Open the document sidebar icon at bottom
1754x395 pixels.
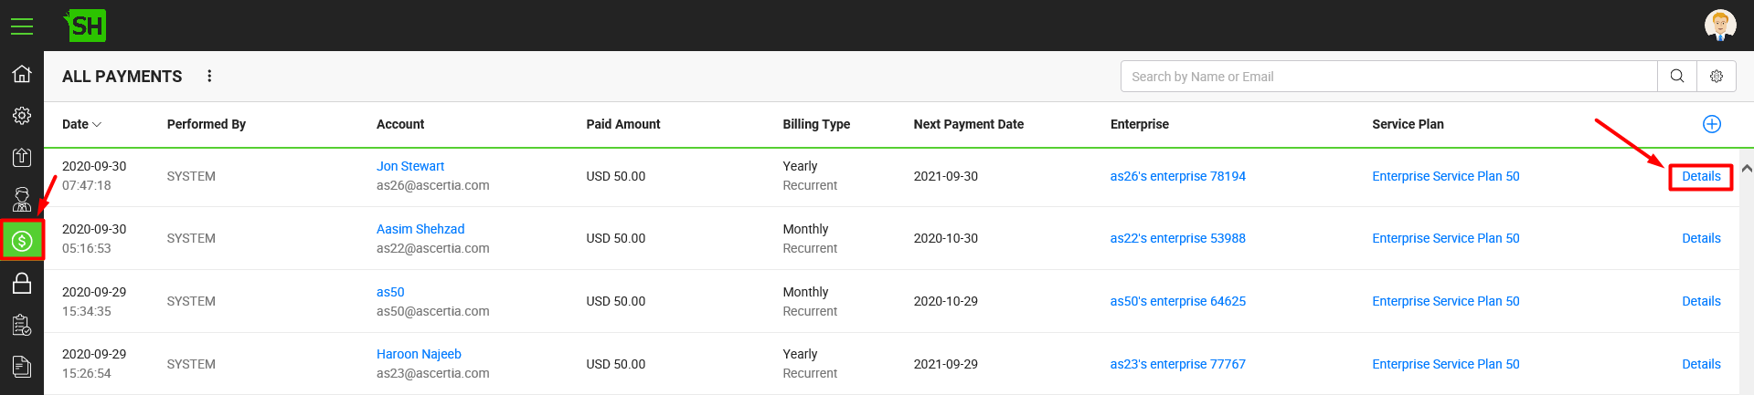(22, 367)
